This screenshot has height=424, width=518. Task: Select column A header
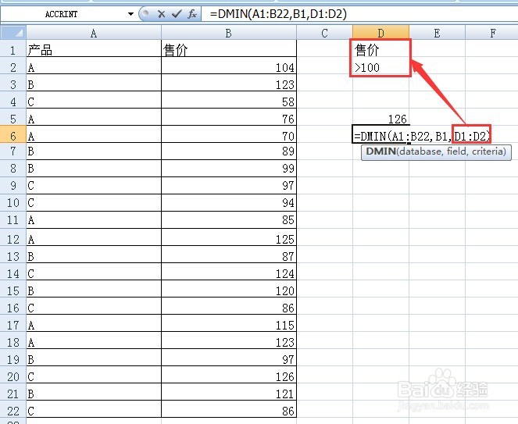[94, 33]
